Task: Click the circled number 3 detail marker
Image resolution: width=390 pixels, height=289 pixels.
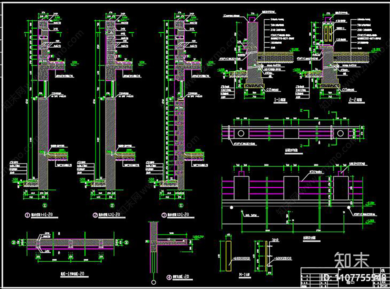Action: click(x=164, y=215)
